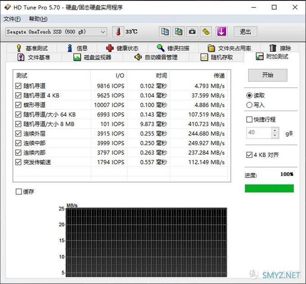Switch to the 随机存取 random access tab

[216, 58]
